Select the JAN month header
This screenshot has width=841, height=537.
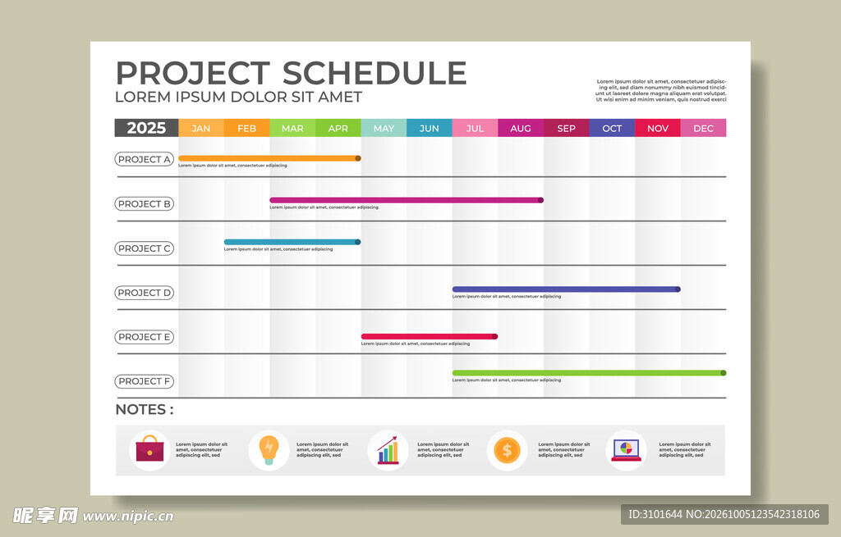tap(201, 128)
